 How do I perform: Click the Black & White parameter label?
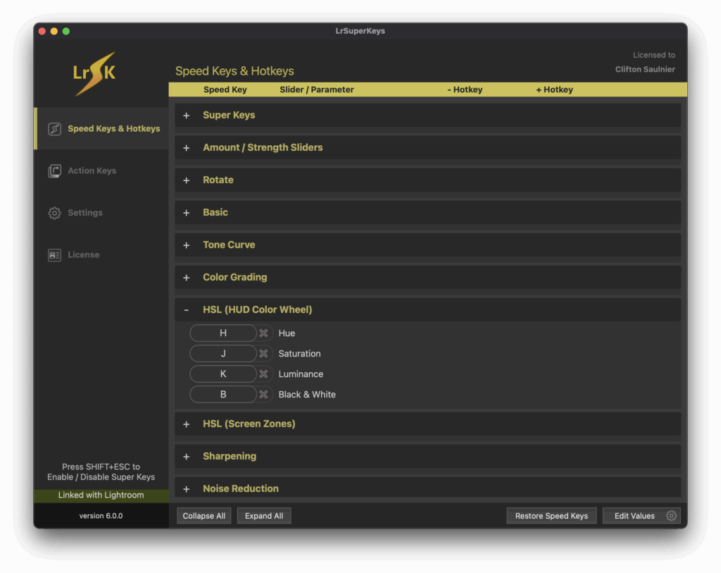click(307, 395)
